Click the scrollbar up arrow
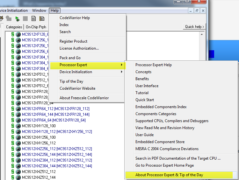239x180 pixels. click(x=202, y=34)
